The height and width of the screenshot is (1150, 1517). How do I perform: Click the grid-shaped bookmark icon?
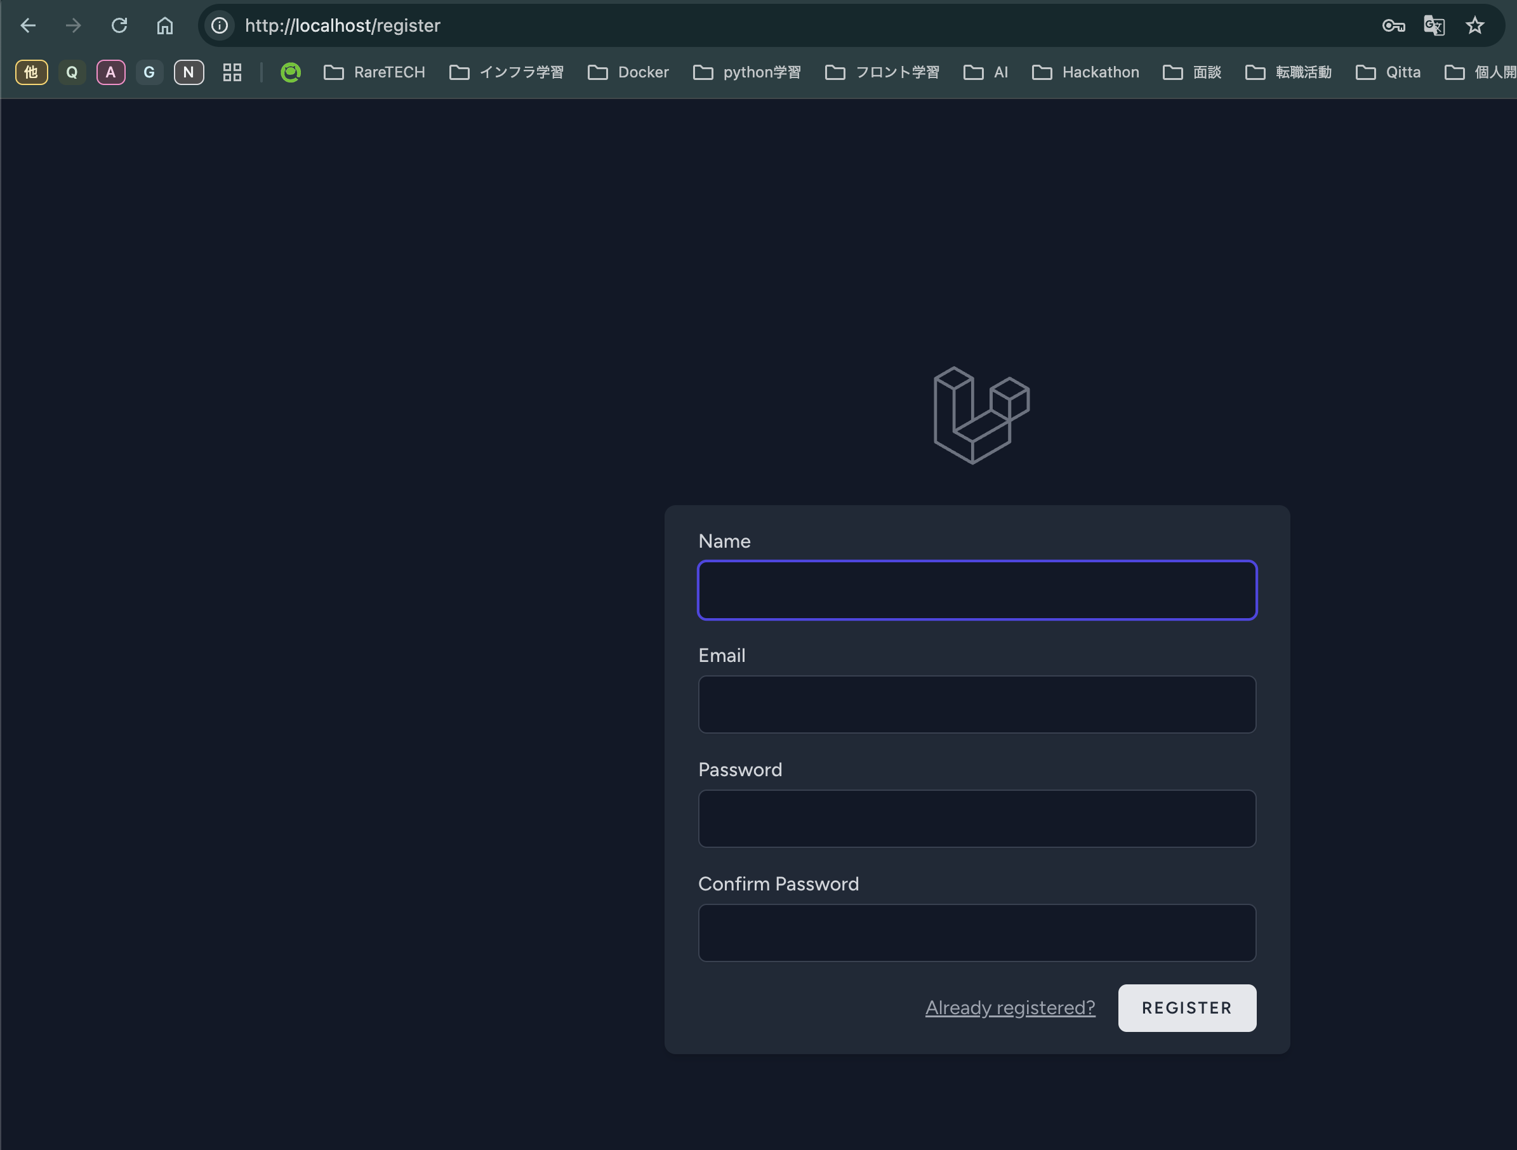coord(232,71)
